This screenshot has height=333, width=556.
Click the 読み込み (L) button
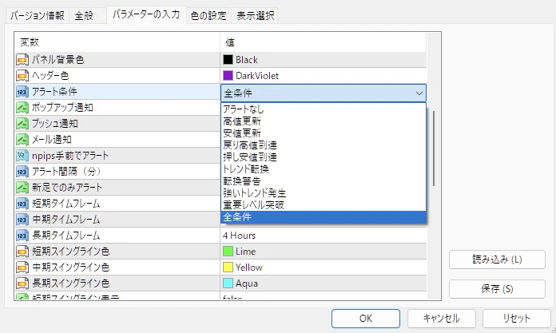tap(497, 260)
